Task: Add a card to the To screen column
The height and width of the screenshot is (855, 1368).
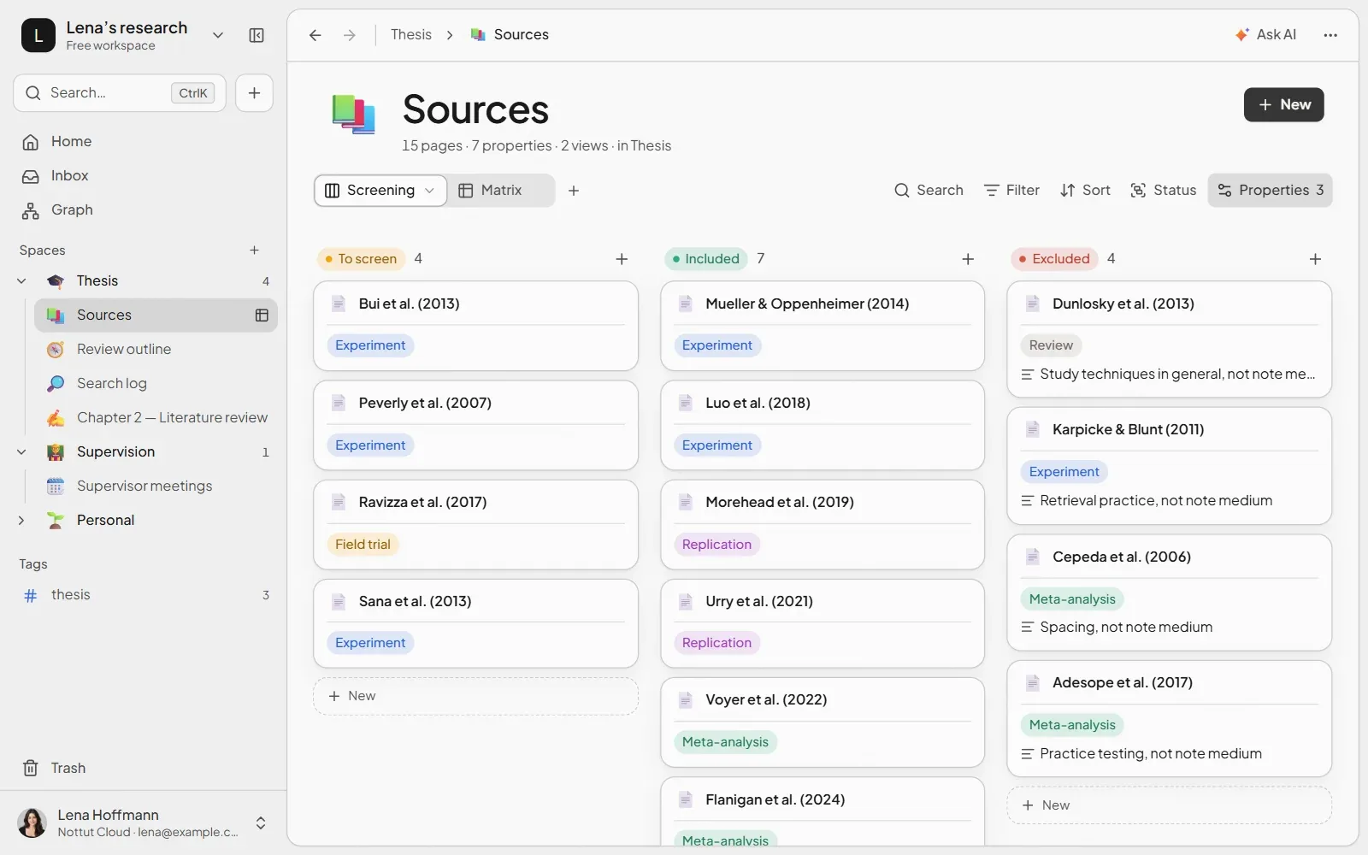Action: [622, 259]
